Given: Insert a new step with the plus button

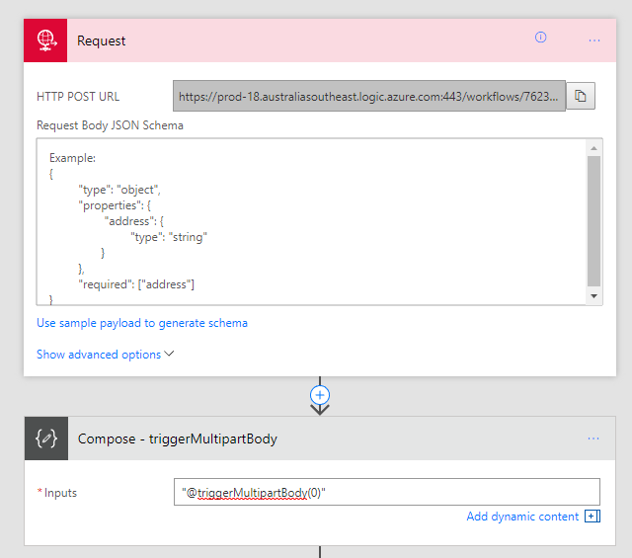Looking at the screenshot, I should 320,394.
